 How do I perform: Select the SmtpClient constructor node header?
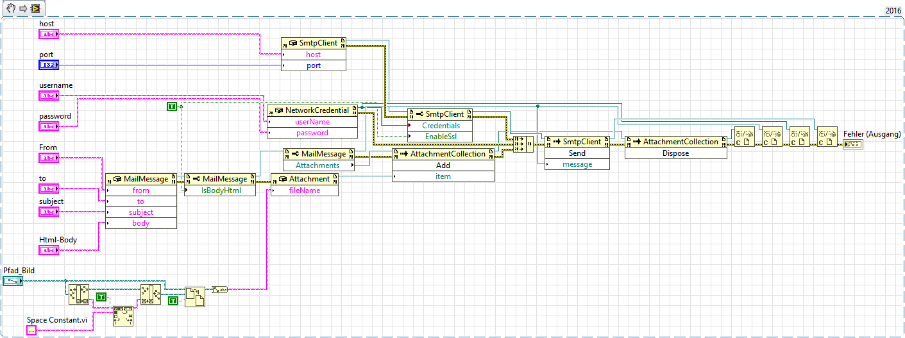314,43
